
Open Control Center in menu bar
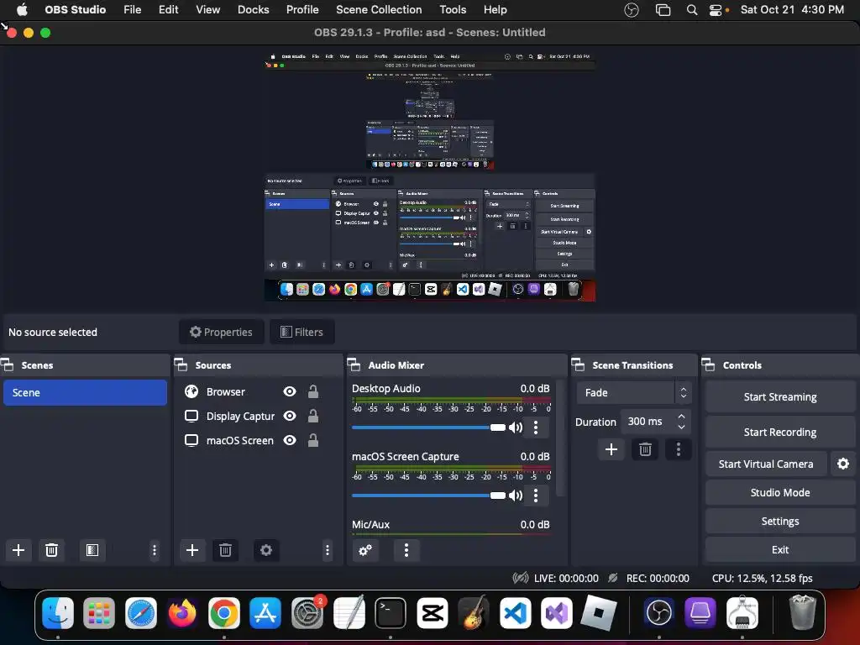click(x=716, y=10)
